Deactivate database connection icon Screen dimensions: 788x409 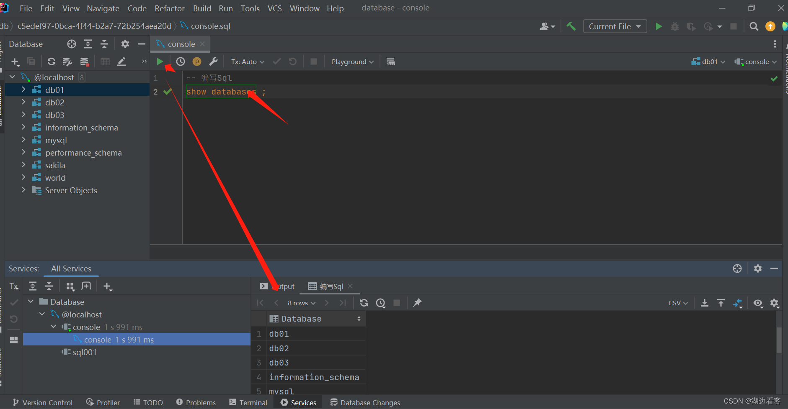coord(84,61)
